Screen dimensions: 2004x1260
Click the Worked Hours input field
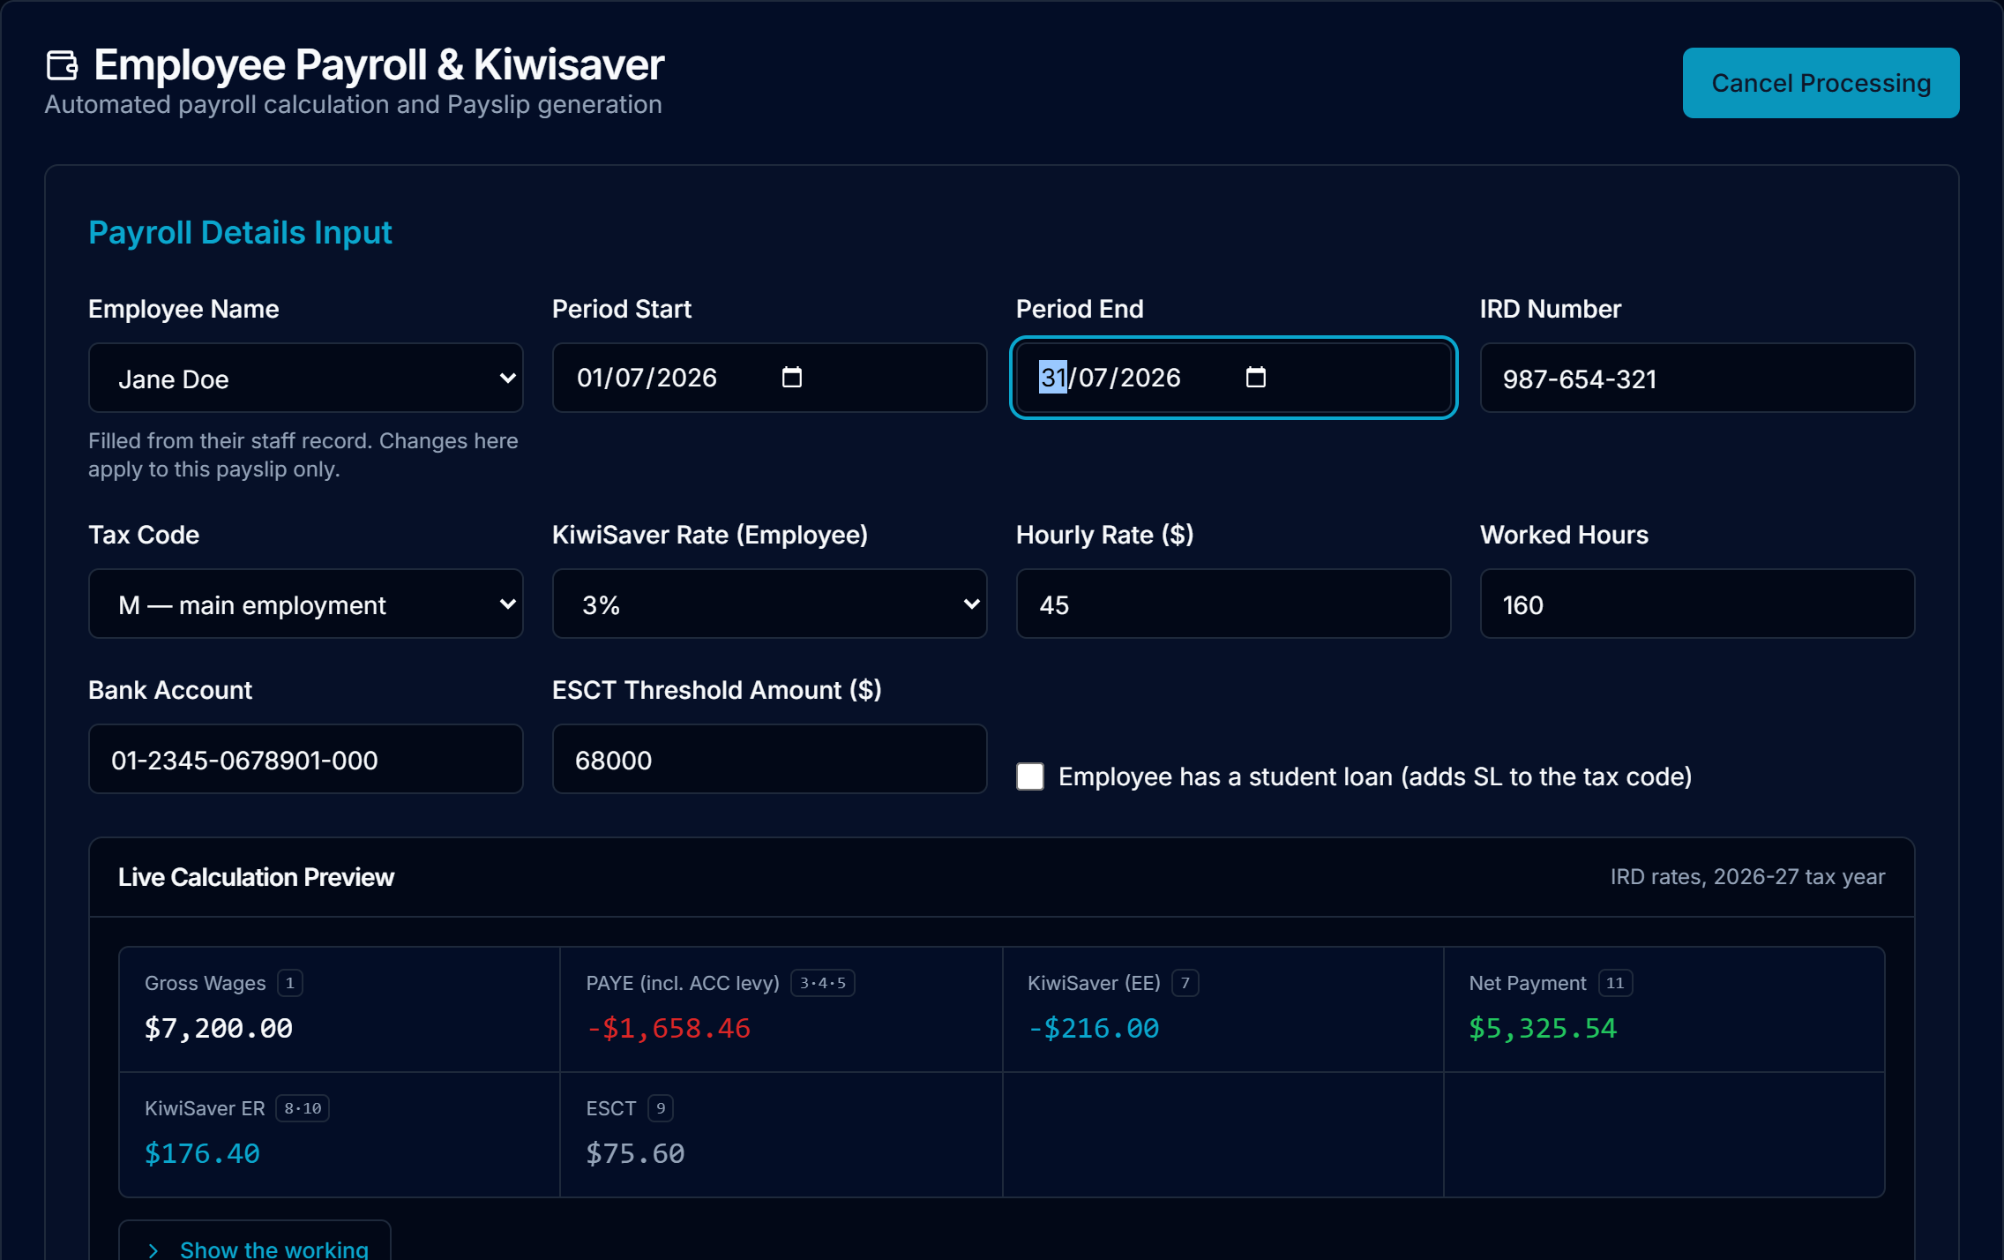[1697, 604]
